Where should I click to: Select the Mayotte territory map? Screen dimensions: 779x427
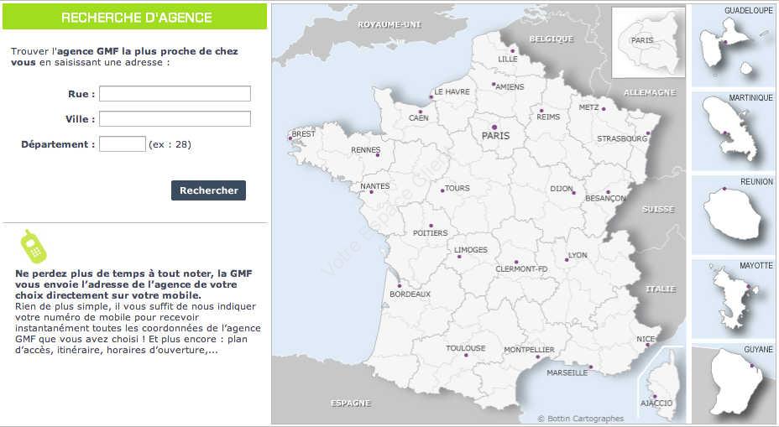(x=734, y=299)
